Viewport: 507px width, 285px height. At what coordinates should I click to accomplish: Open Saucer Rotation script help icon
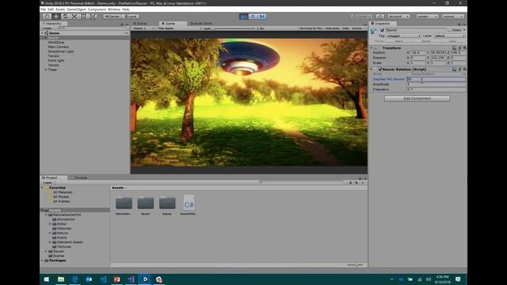coord(454,69)
